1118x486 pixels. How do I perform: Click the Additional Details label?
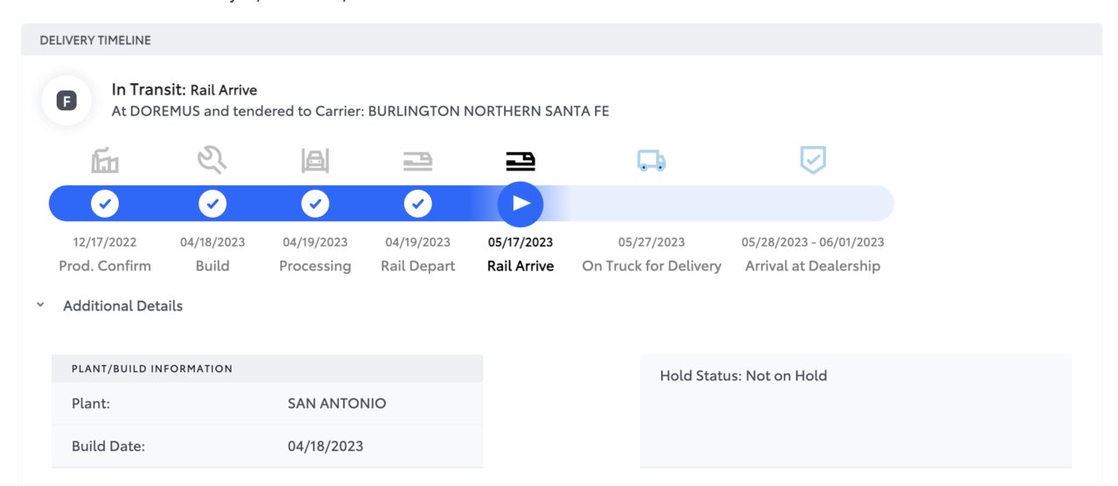122,306
